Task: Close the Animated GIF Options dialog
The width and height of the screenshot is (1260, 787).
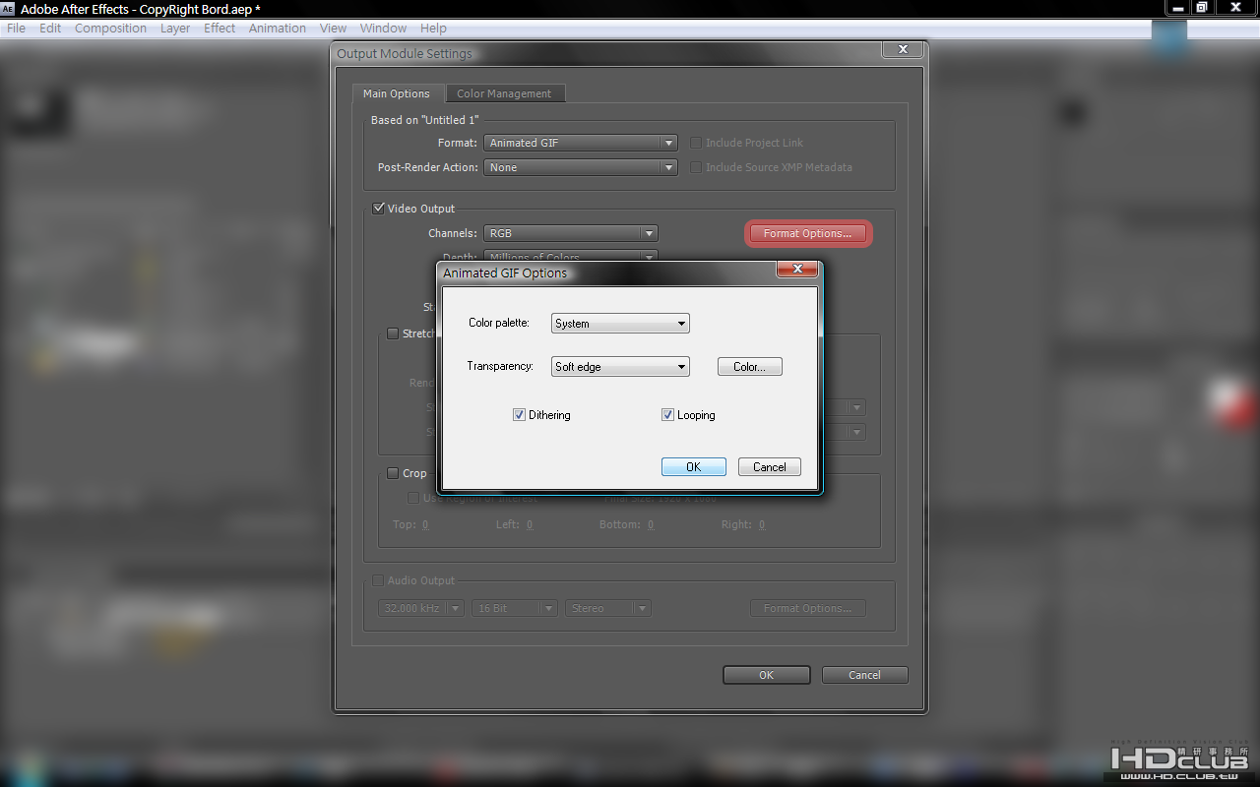Action: click(798, 269)
